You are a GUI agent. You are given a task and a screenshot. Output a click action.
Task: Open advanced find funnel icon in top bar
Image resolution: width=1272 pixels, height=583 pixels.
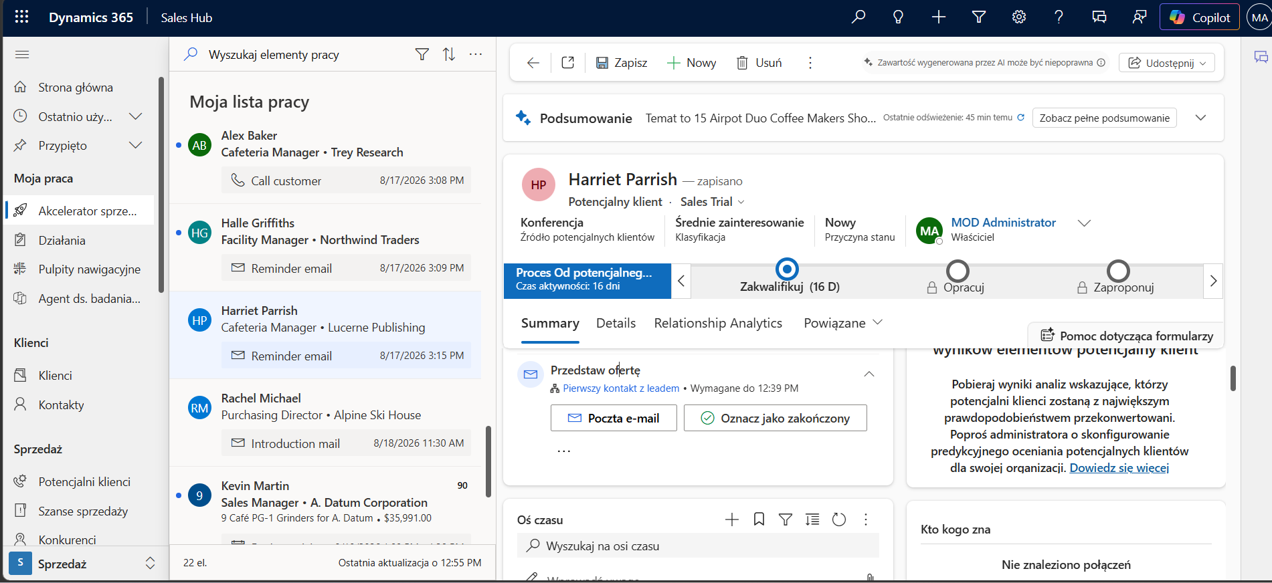point(978,17)
